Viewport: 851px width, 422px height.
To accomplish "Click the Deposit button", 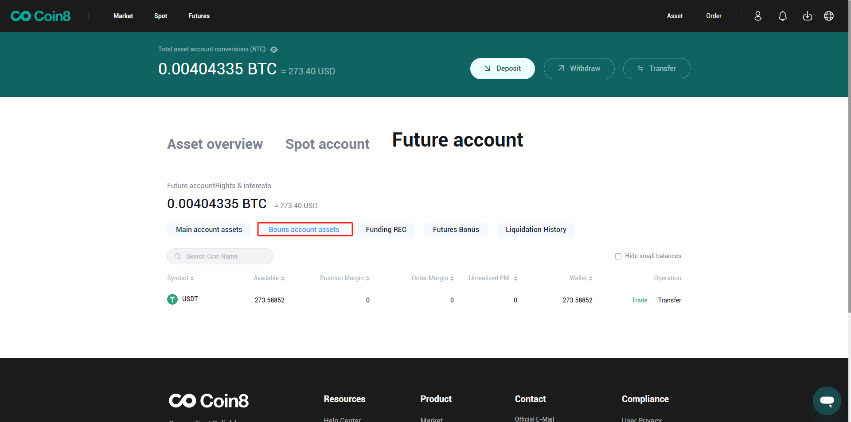I will (x=502, y=69).
